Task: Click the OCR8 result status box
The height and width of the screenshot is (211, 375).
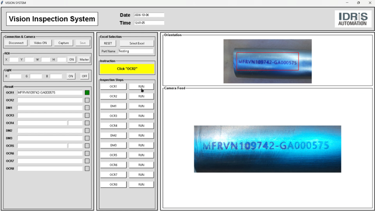Action: click(87, 169)
